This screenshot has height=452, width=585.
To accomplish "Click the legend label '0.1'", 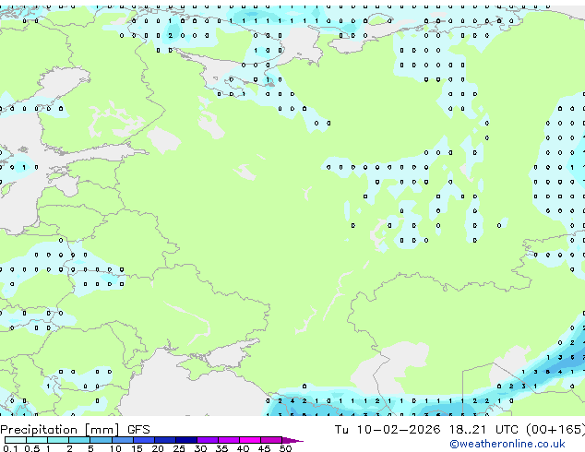I will click(10, 448).
